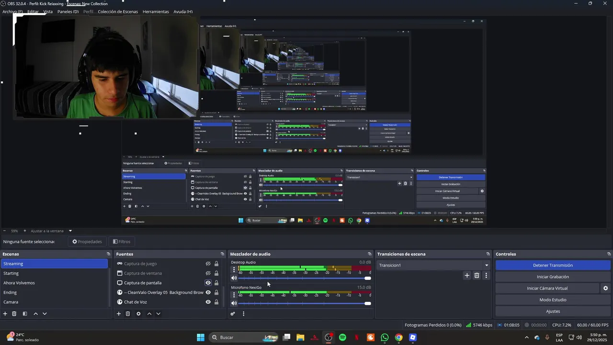This screenshot has width=613, height=345.
Task: Select the Ahora Volvemos scene
Action: click(x=54, y=283)
